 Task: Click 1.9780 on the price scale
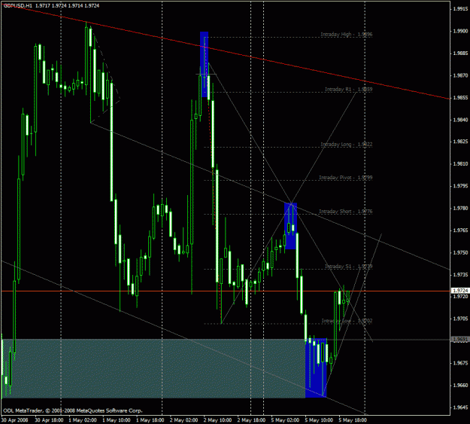point(461,208)
